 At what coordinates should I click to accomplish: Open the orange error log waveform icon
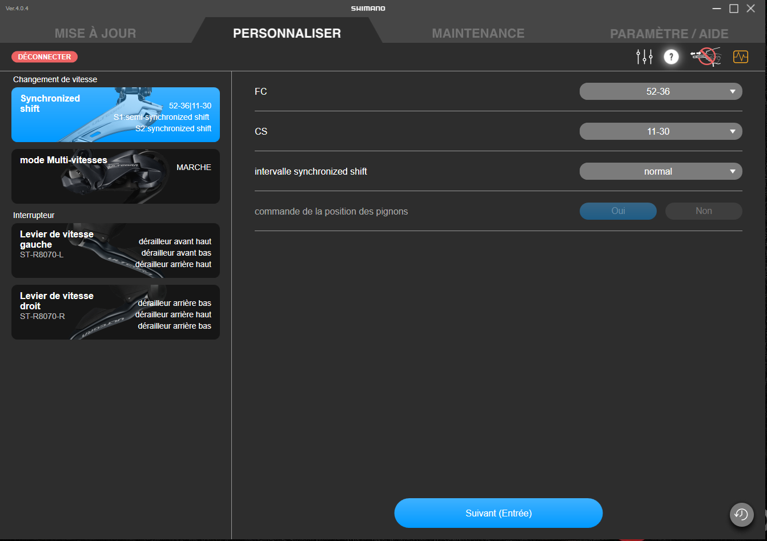click(x=741, y=57)
